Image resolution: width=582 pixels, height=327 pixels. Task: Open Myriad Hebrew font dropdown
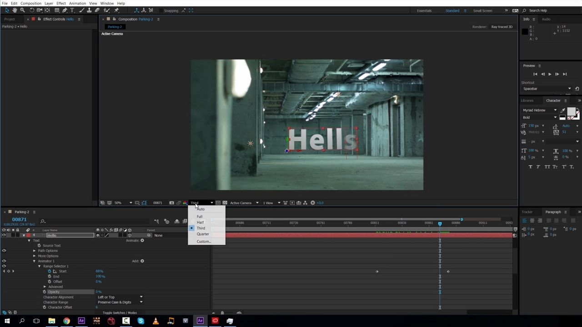[x=540, y=110]
